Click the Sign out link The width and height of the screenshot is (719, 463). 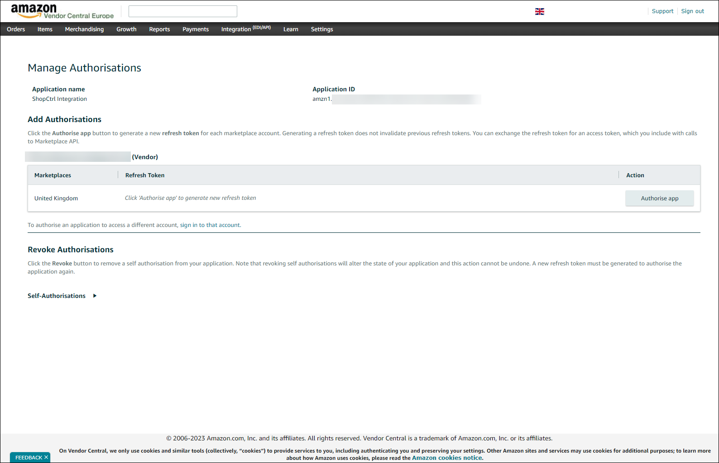coord(692,11)
